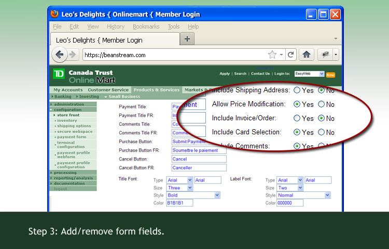Open the Help menu

click(x=193, y=26)
